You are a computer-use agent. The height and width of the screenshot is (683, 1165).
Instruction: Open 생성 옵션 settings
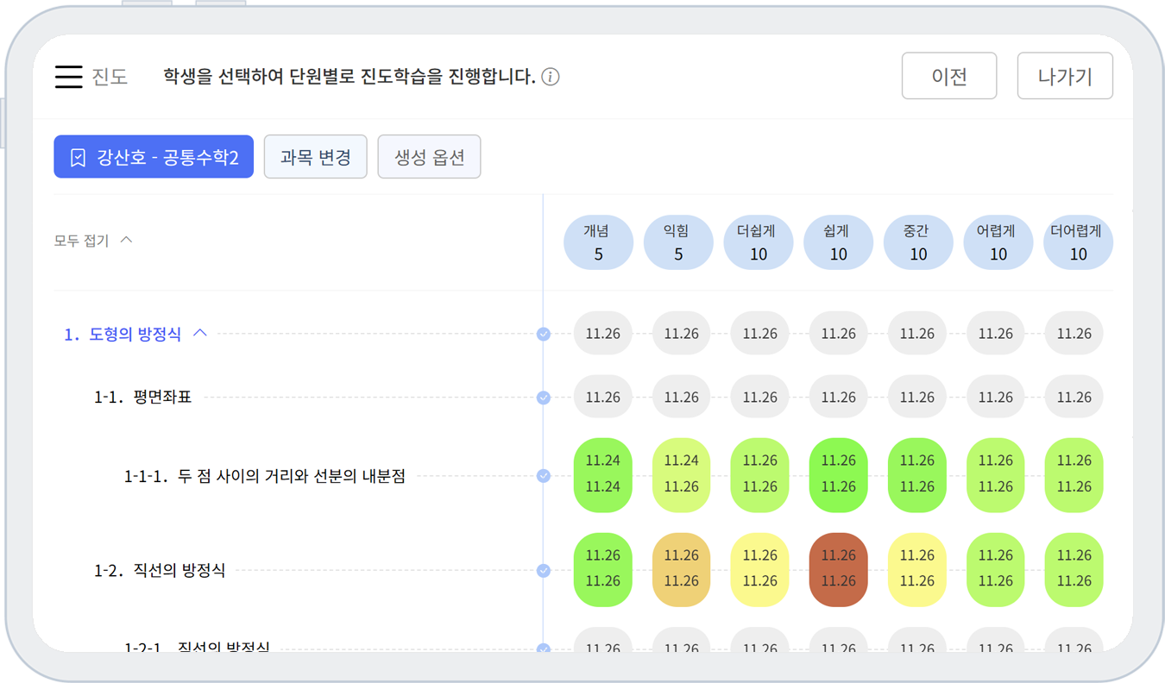(429, 157)
